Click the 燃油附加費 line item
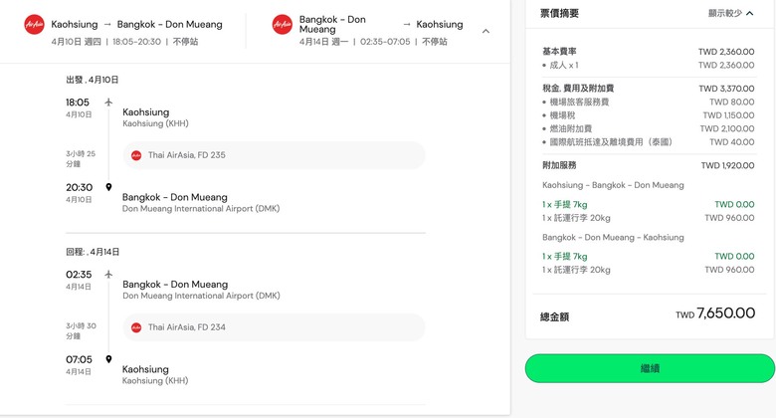Image resolution: width=776 pixels, height=418 pixels. tap(571, 128)
